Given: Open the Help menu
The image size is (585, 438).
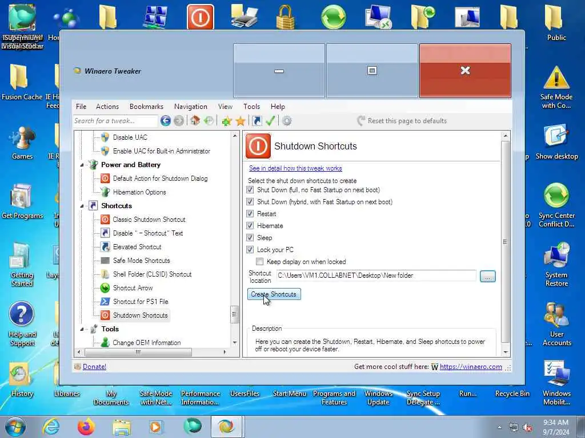Looking at the screenshot, I should [278, 107].
